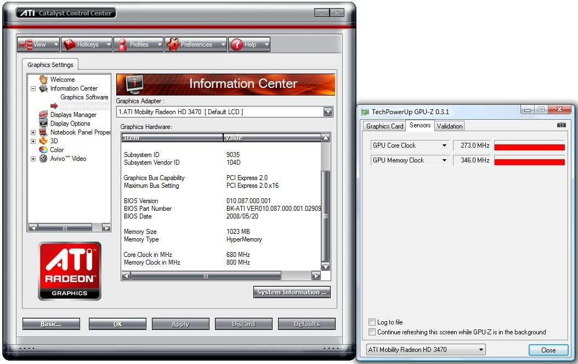Expand the Avivo Video tree node
Image resolution: width=578 pixels, height=364 pixels.
point(33,159)
